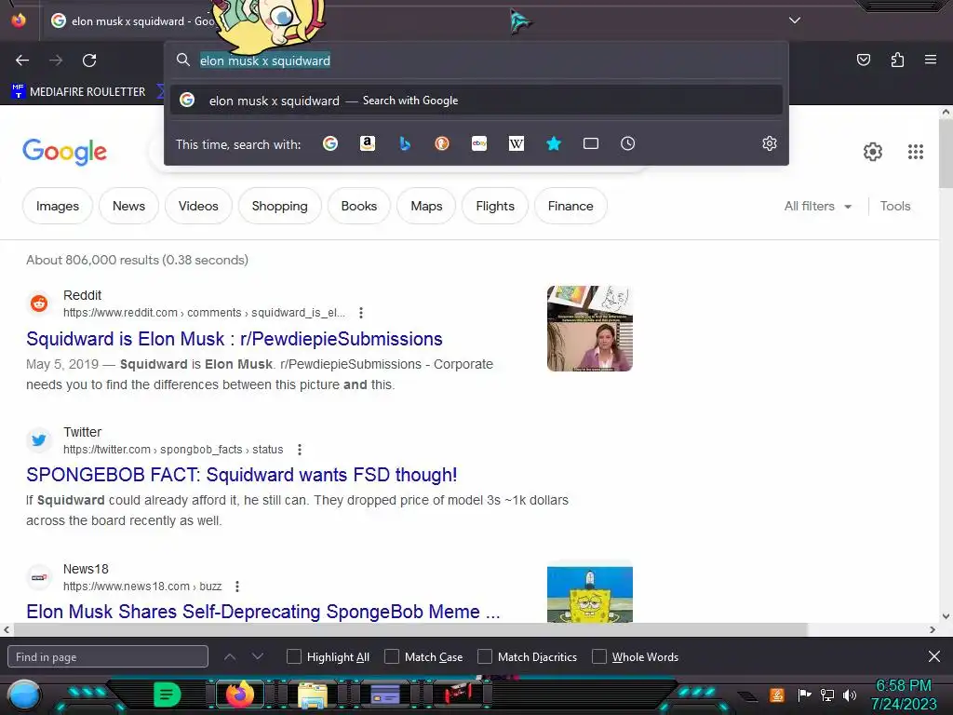This screenshot has width=953, height=715.
Task: Open the Windows Start orb
Action: (x=23, y=695)
